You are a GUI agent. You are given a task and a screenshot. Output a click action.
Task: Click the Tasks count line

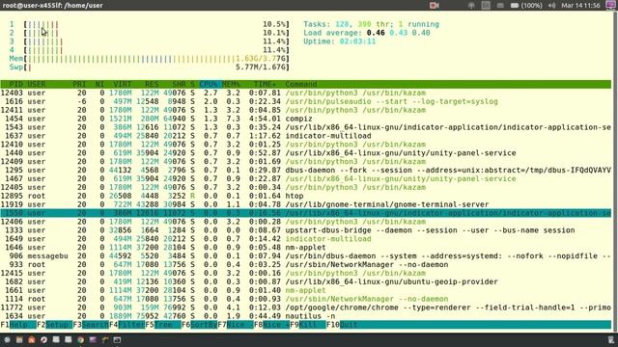click(371, 24)
